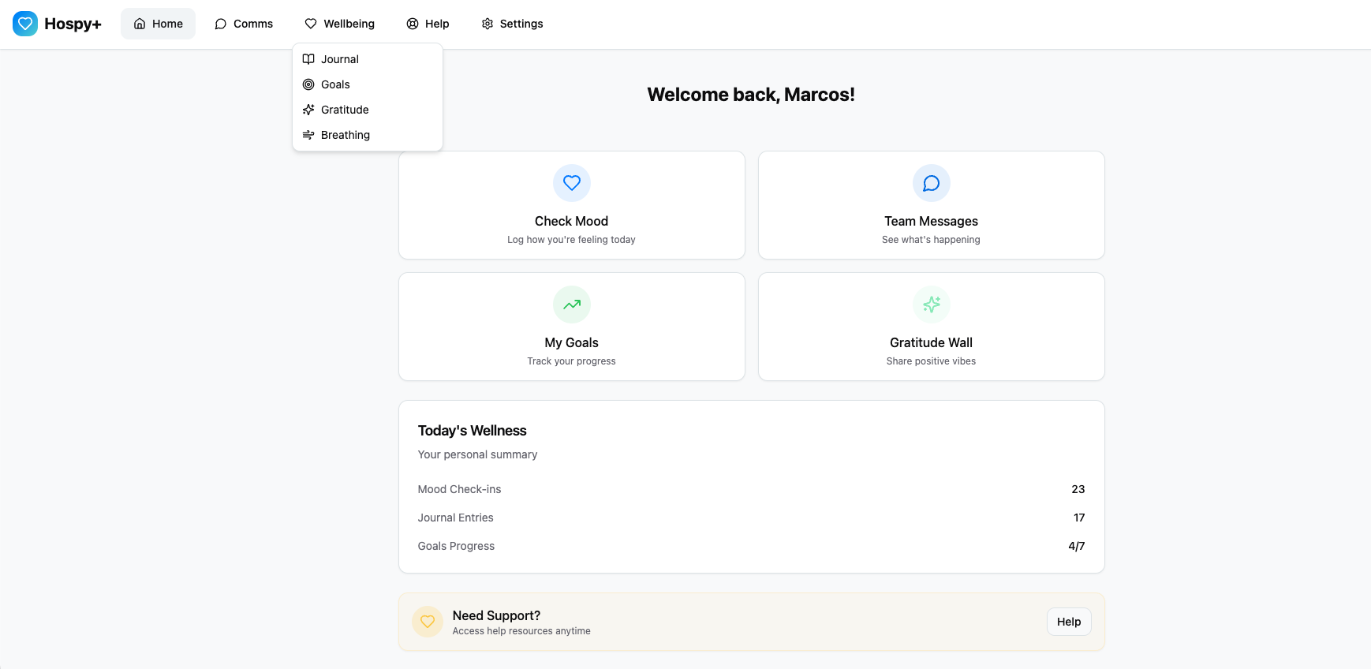The image size is (1371, 669).
Task: Open the My Goals card title
Action: point(572,342)
